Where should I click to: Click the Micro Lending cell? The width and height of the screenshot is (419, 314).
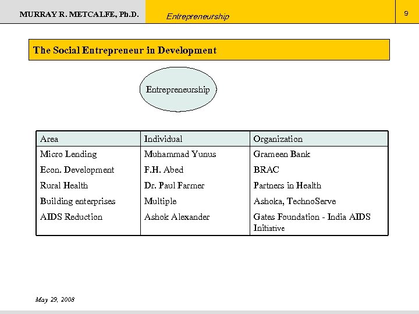pos(69,154)
